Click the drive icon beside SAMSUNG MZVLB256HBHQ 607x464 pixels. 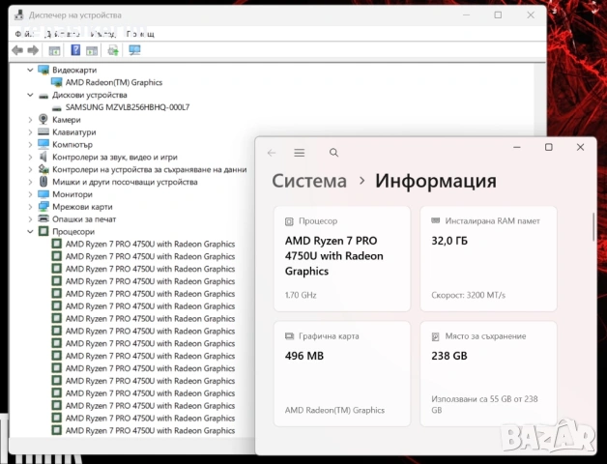(x=56, y=108)
